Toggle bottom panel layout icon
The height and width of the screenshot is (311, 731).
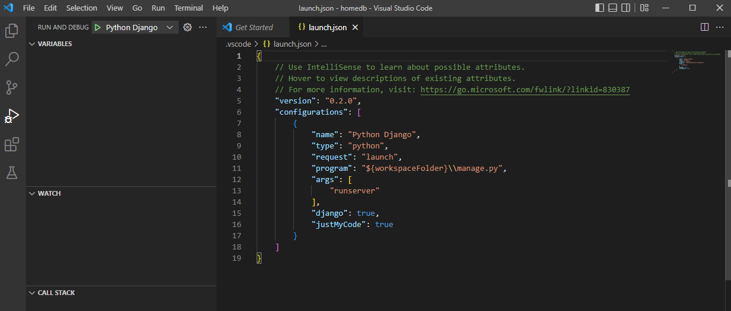613,8
